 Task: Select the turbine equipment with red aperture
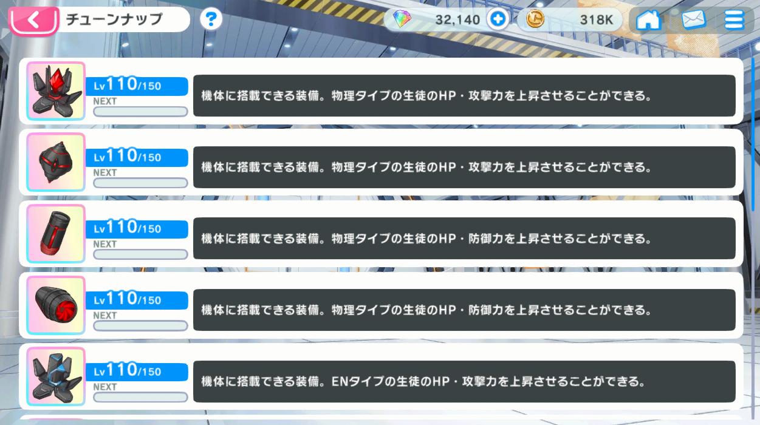(55, 305)
